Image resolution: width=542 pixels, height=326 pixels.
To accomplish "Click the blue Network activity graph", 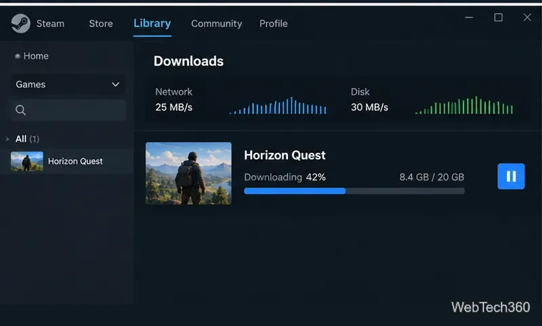I will click(x=278, y=106).
